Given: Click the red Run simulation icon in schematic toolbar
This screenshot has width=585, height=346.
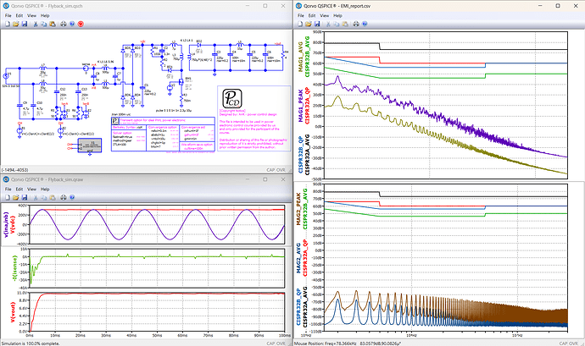Looking at the screenshot, I should pyautogui.click(x=81, y=24).
